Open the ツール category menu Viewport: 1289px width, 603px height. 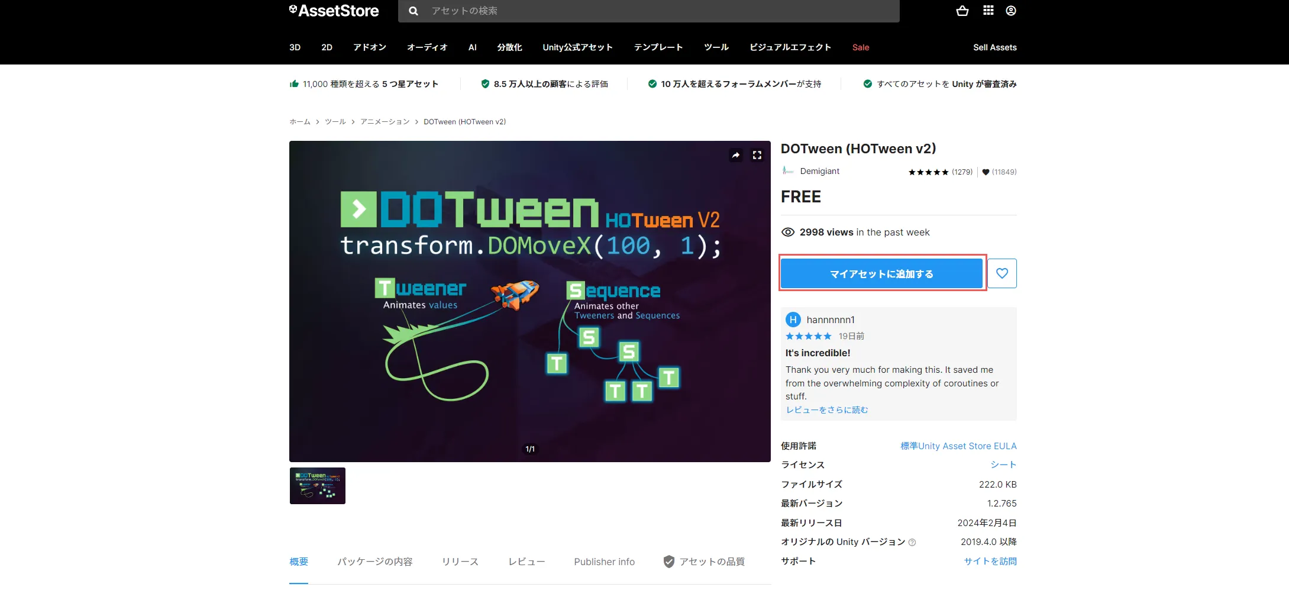tap(716, 47)
